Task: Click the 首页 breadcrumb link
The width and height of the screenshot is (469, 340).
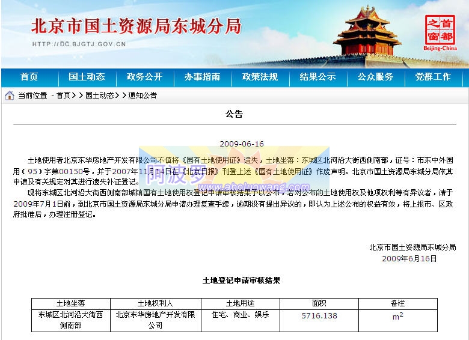Action: point(63,96)
